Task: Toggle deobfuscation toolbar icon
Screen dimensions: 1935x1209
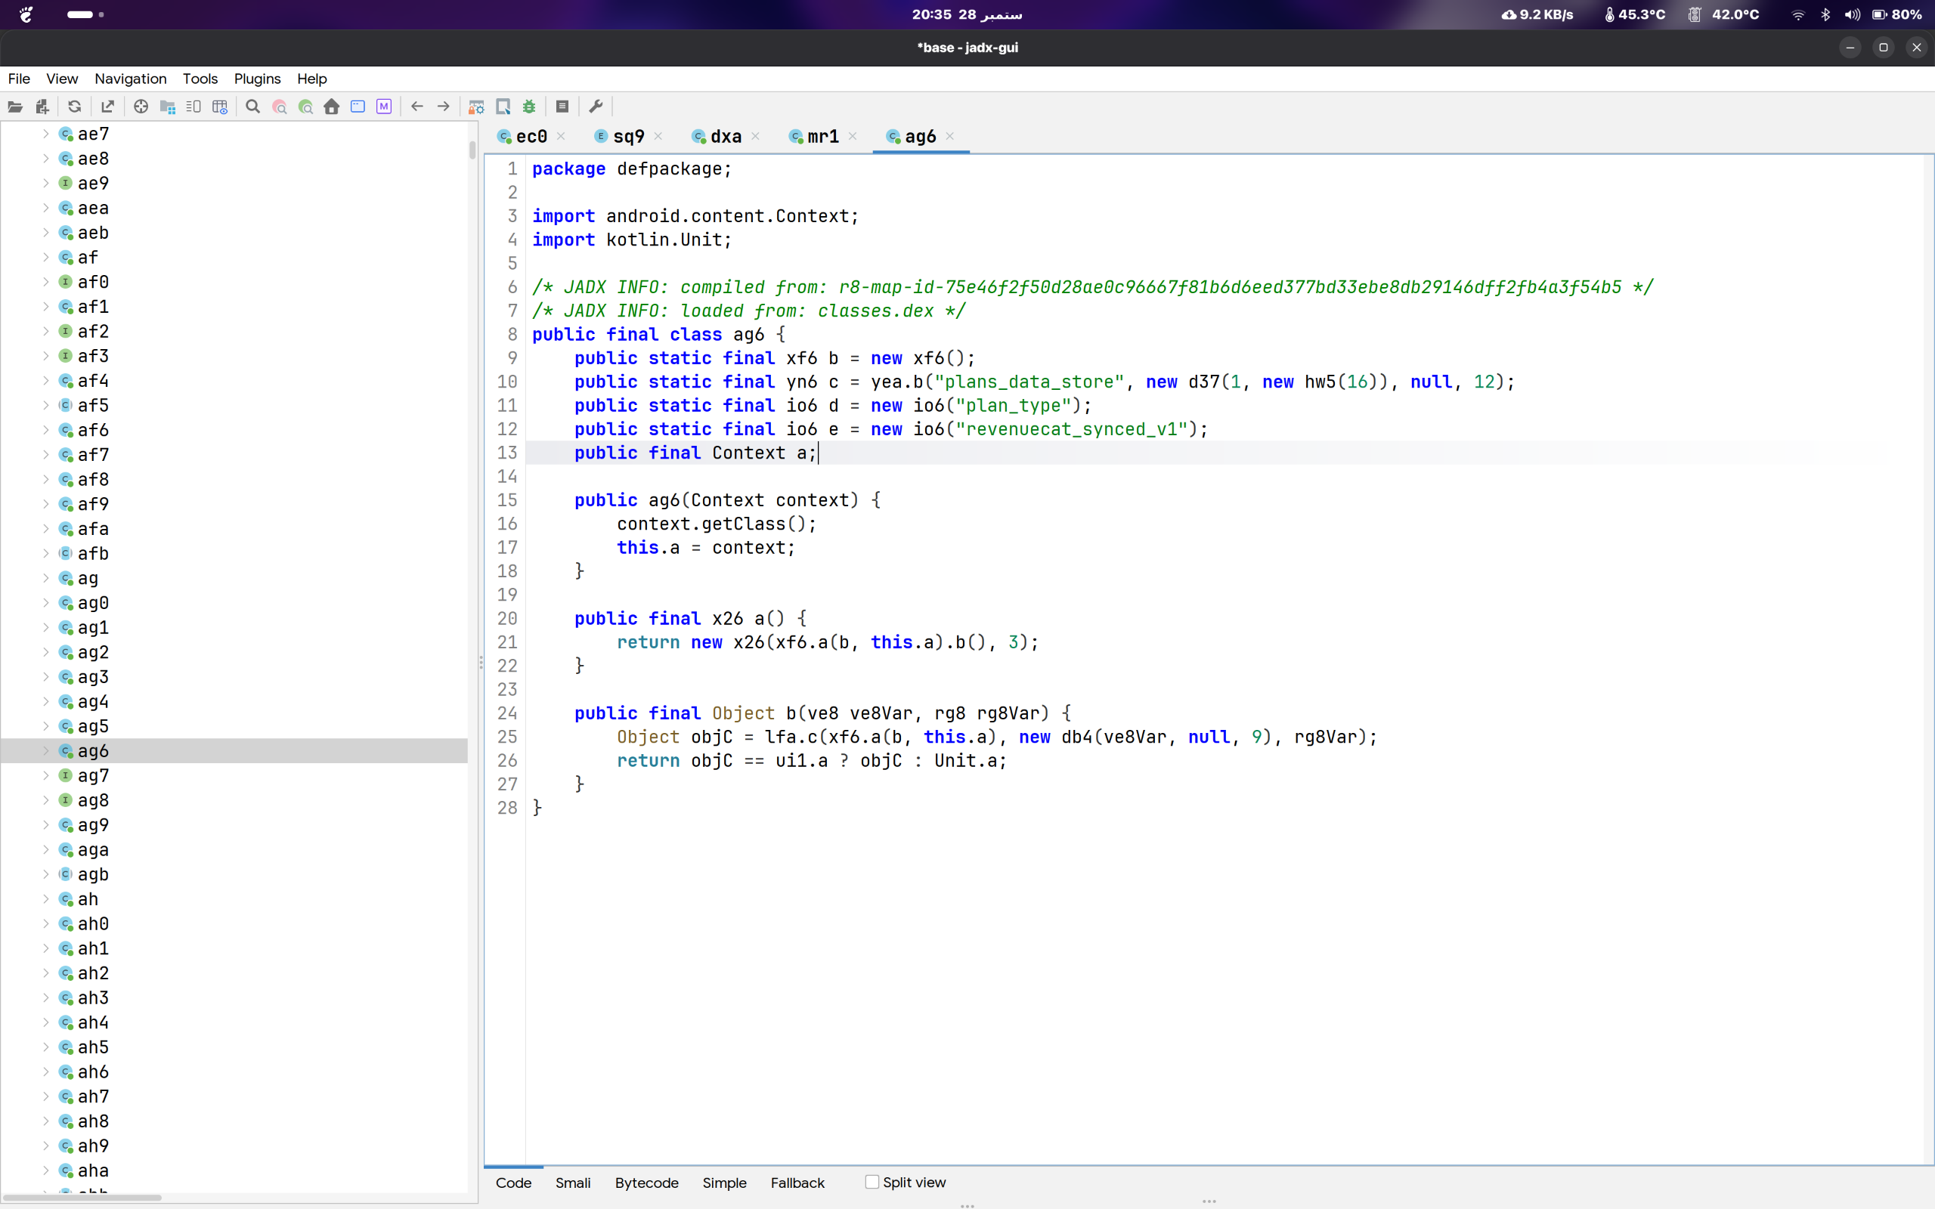Action: 476,107
